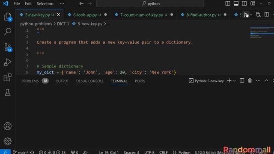The width and height of the screenshot is (274, 154).
Task: Open the PORTS panel tab
Action: point(140,81)
